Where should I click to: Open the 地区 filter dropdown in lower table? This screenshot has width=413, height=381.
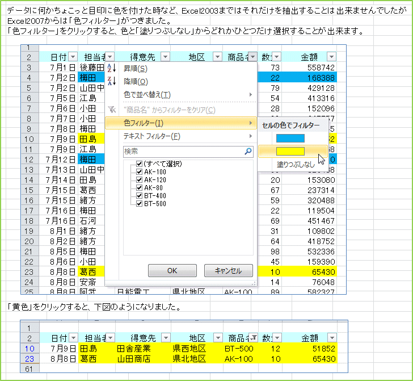pyautogui.click(x=218, y=337)
